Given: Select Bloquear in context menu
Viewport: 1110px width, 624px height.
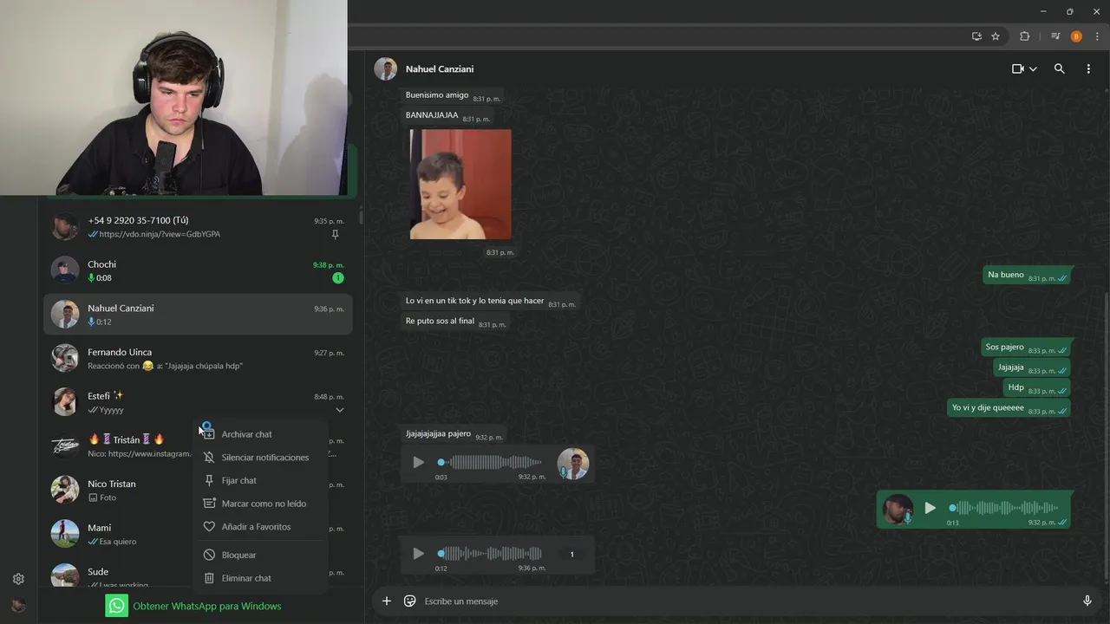Looking at the screenshot, I should 261,555.
